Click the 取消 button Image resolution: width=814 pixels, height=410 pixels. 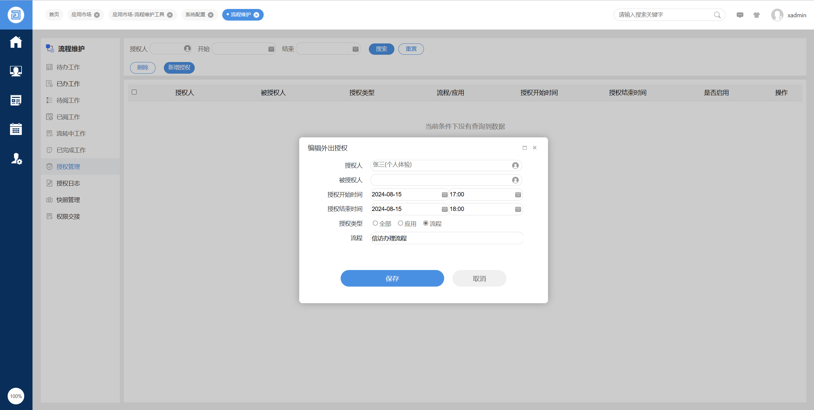tap(479, 278)
